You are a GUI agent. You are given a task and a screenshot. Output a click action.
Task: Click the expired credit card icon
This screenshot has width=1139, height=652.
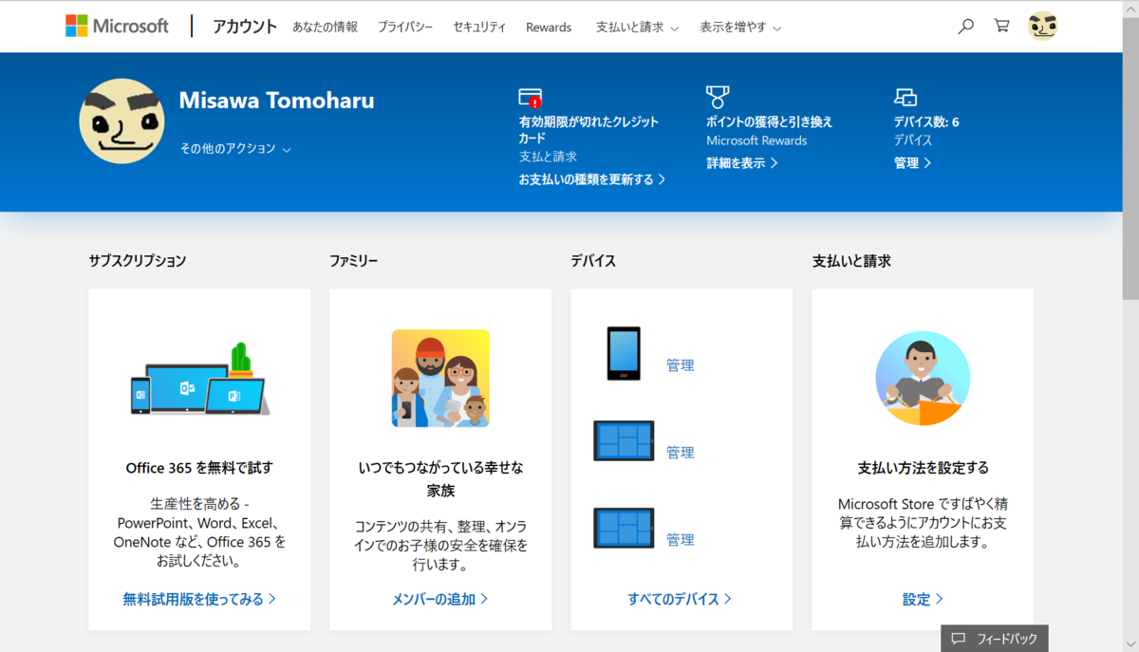coord(531,98)
